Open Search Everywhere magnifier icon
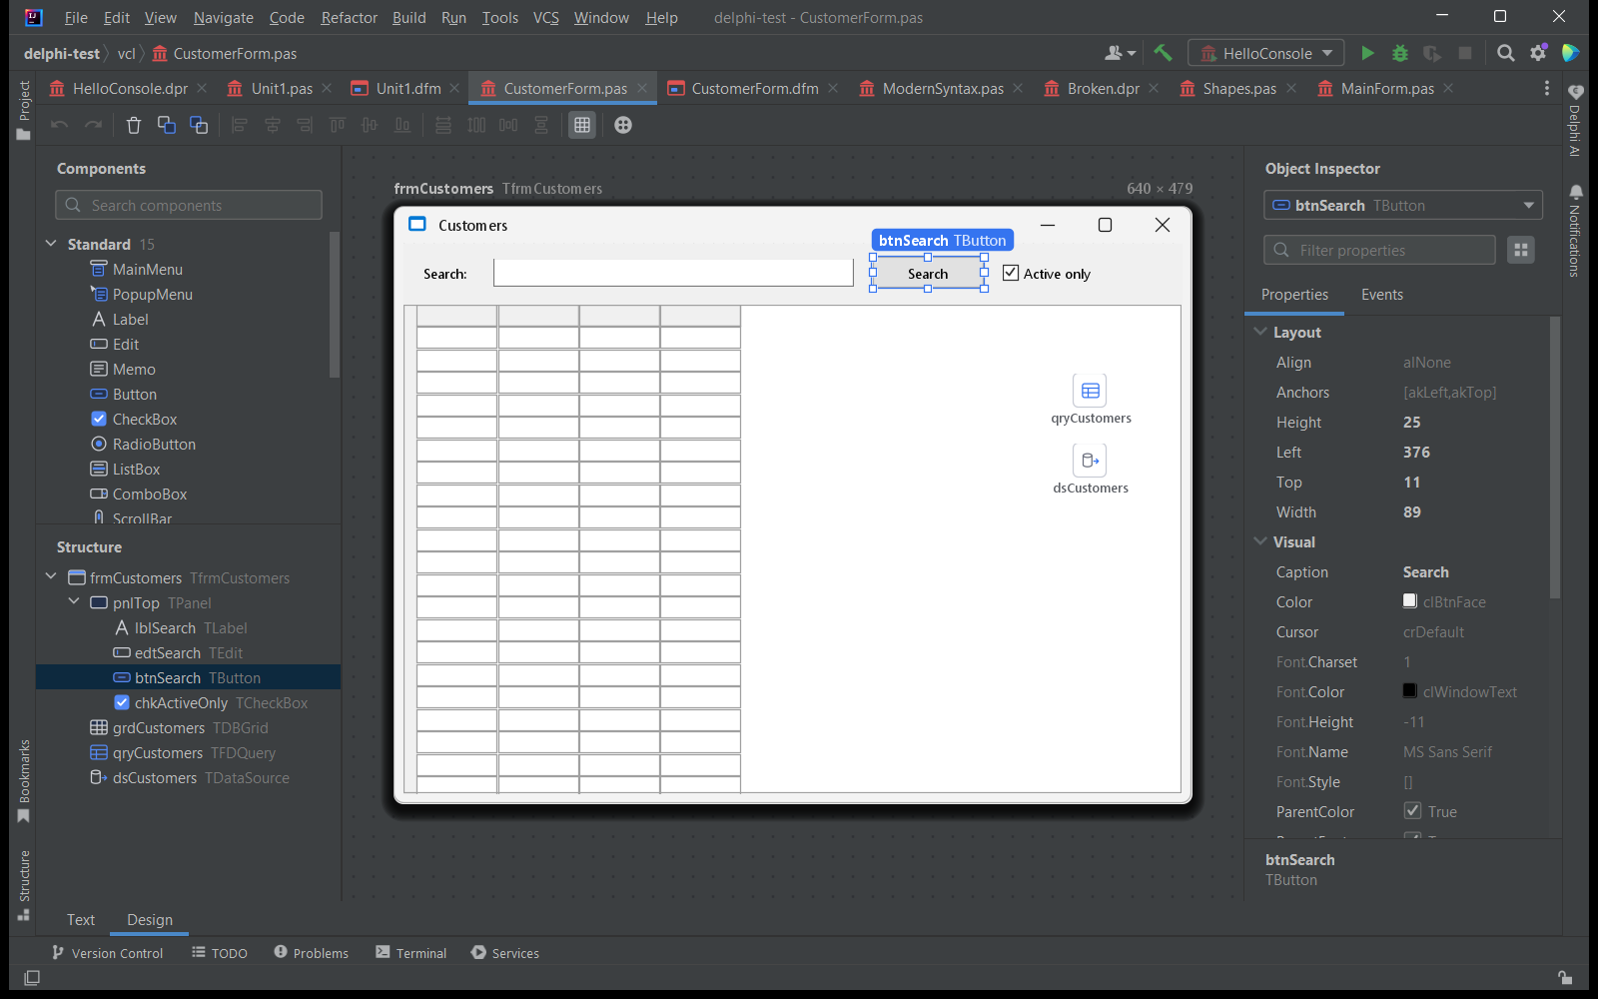Image resolution: width=1598 pixels, height=999 pixels. tap(1506, 53)
